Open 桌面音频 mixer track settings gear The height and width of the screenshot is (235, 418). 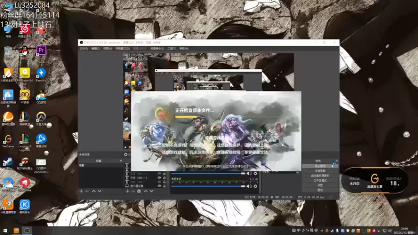256,186
